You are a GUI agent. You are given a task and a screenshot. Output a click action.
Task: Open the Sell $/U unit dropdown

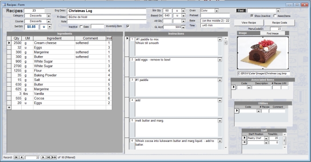pyautogui.click(x=50, y=27)
